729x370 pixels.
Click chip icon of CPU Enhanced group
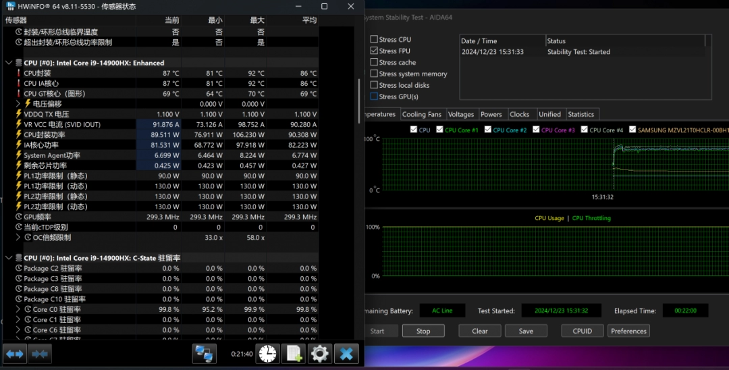click(19, 63)
